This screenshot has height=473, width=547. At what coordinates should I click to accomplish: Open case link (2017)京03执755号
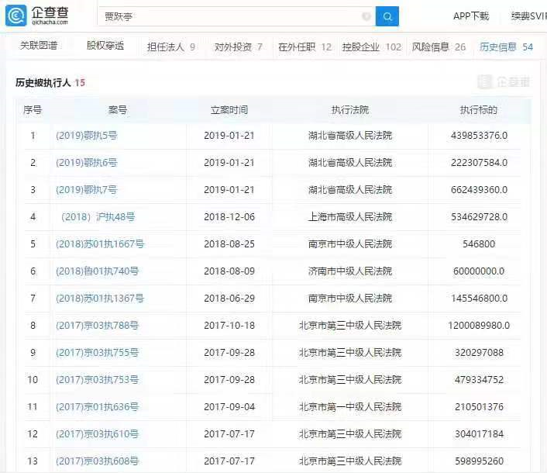coord(98,353)
